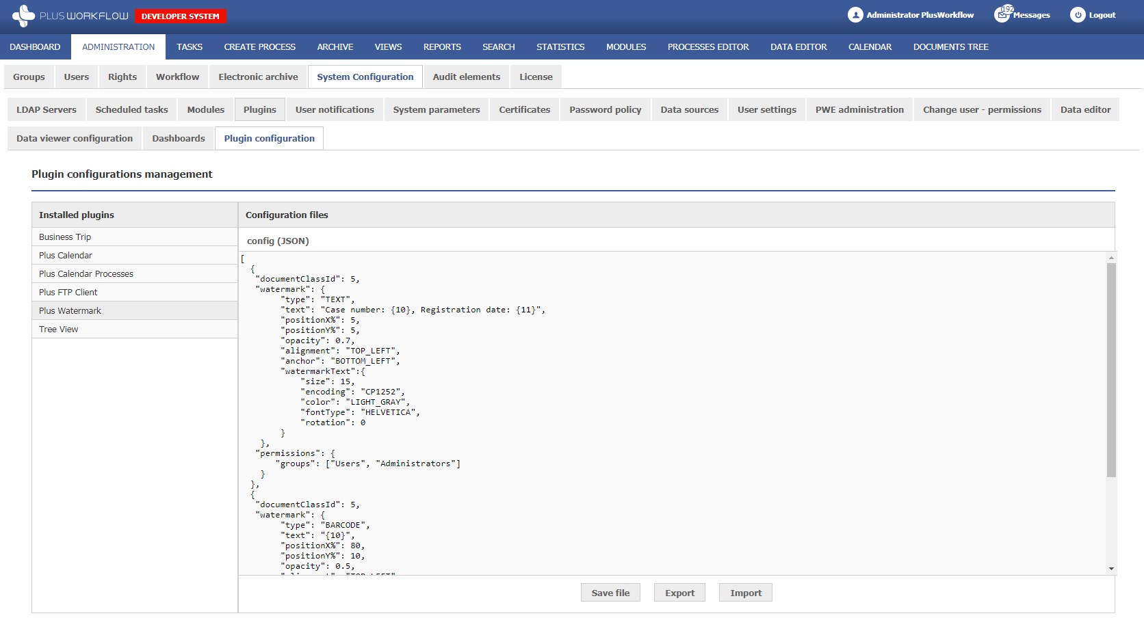The height and width of the screenshot is (618, 1144).
Task: Open the System parameters tab
Action: click(437, 109)
